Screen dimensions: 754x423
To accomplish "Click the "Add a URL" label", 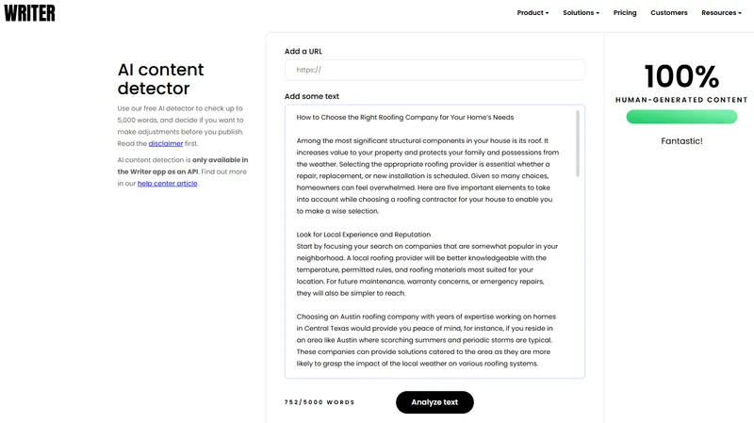I will pos(303,51).
